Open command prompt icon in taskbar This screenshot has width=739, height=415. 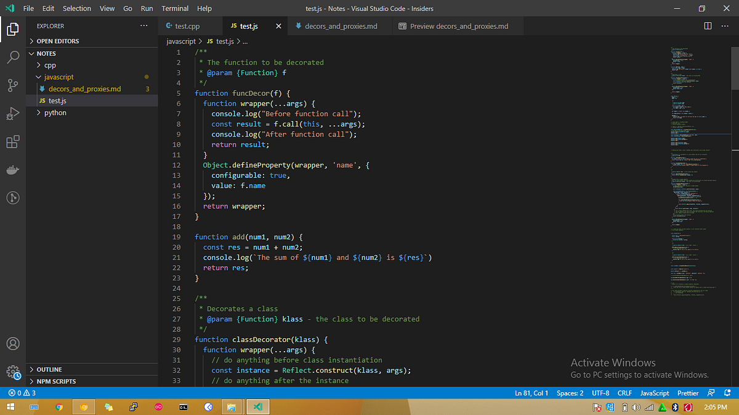183,407
